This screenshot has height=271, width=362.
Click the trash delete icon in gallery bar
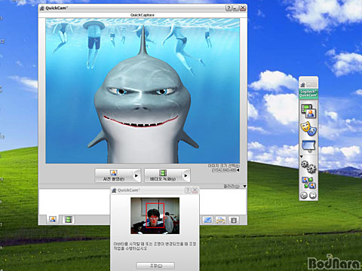[x=234, y=220]
